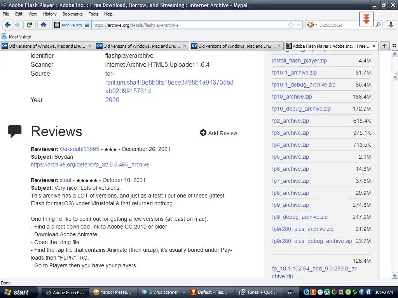Viewport: 398px width, 298px height.
Task: Click the white smiley face tray icon
Action: [320, 292]
